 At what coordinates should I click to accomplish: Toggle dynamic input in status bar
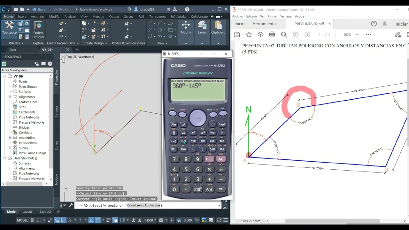coord(57,220)
